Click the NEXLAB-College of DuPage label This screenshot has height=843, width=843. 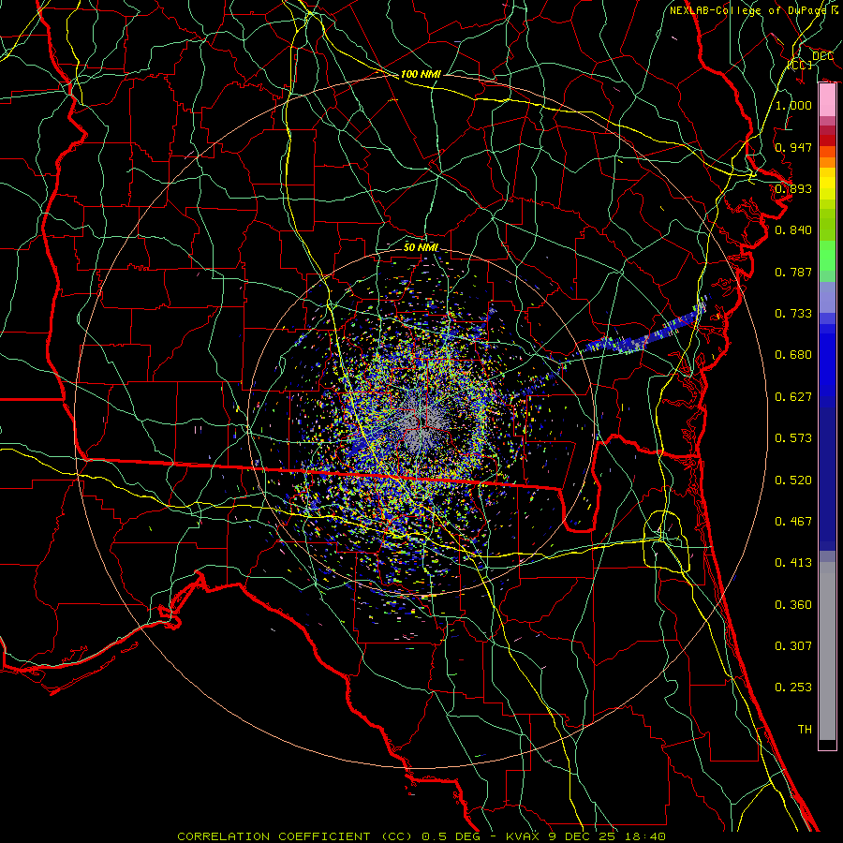tap(749, 10)
